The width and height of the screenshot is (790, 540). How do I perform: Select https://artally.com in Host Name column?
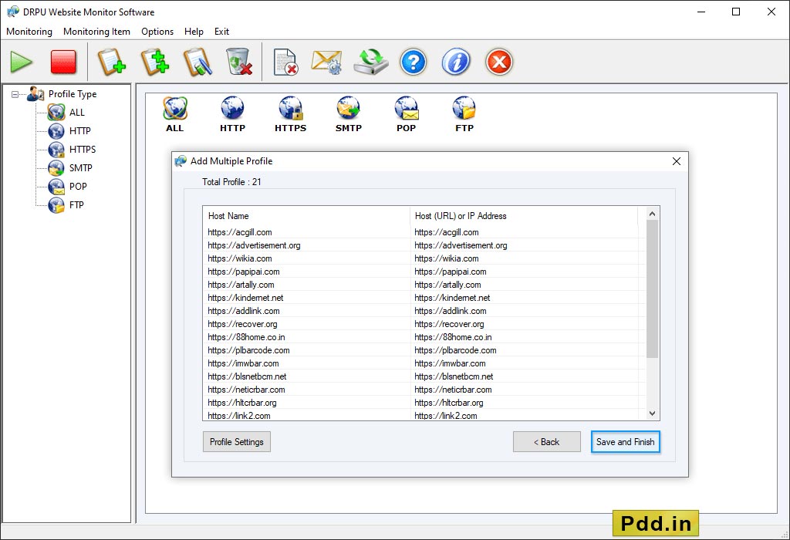(x=241, y=285)
